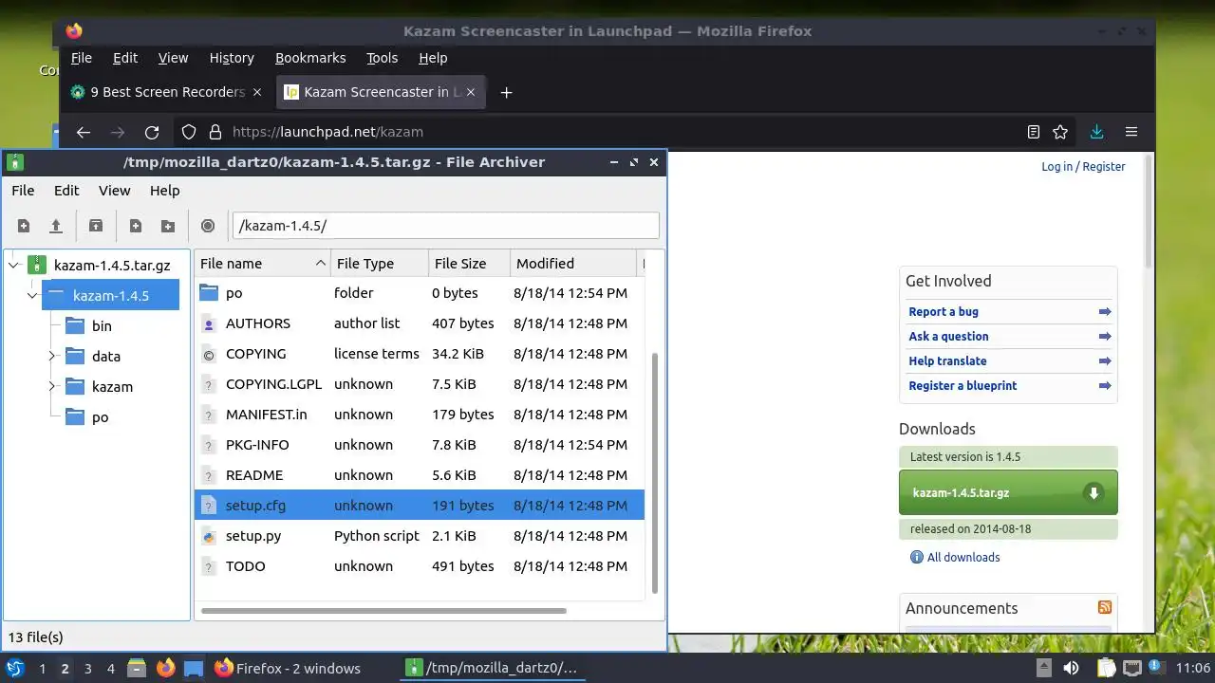Toggle Firefox reader view icon
The image size is (1215, 683).
pos(1034,132)
